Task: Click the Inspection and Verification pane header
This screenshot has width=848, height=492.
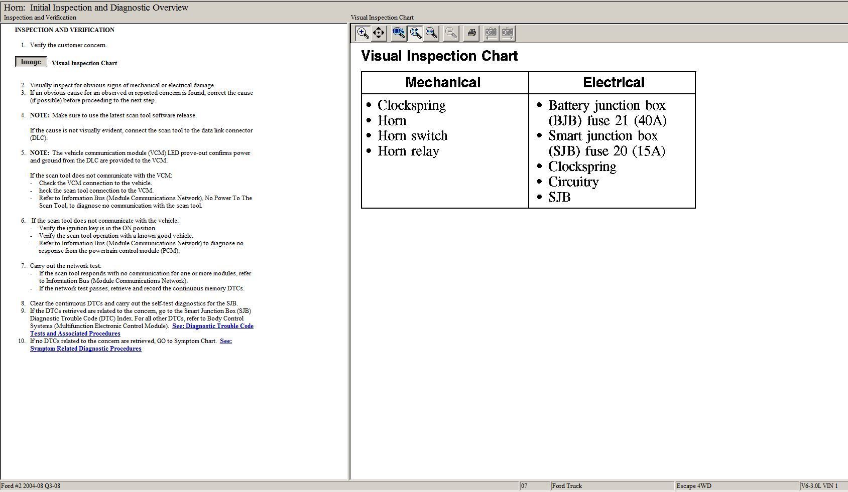Action: pos(40,18)
